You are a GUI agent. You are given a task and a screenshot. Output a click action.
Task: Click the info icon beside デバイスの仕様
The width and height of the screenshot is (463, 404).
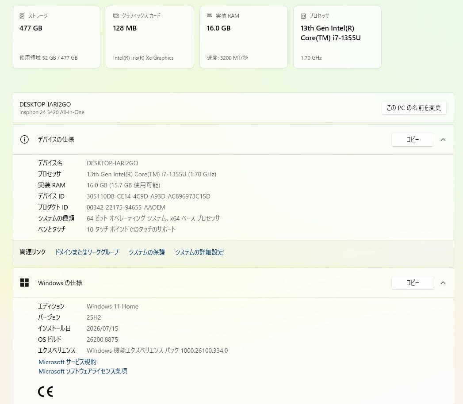(x=24, y=140)
